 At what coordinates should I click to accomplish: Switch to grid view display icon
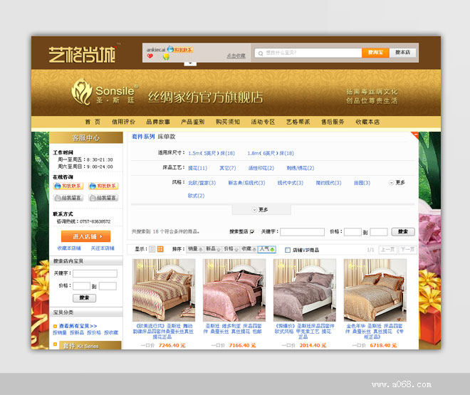(x=160, y=249)
